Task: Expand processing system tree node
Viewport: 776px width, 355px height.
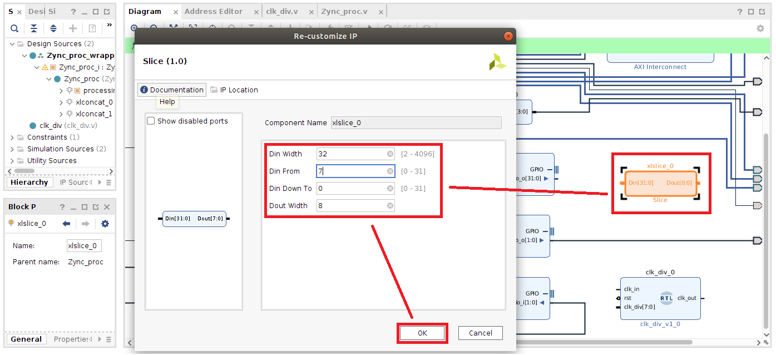Action: coord(61,91)
